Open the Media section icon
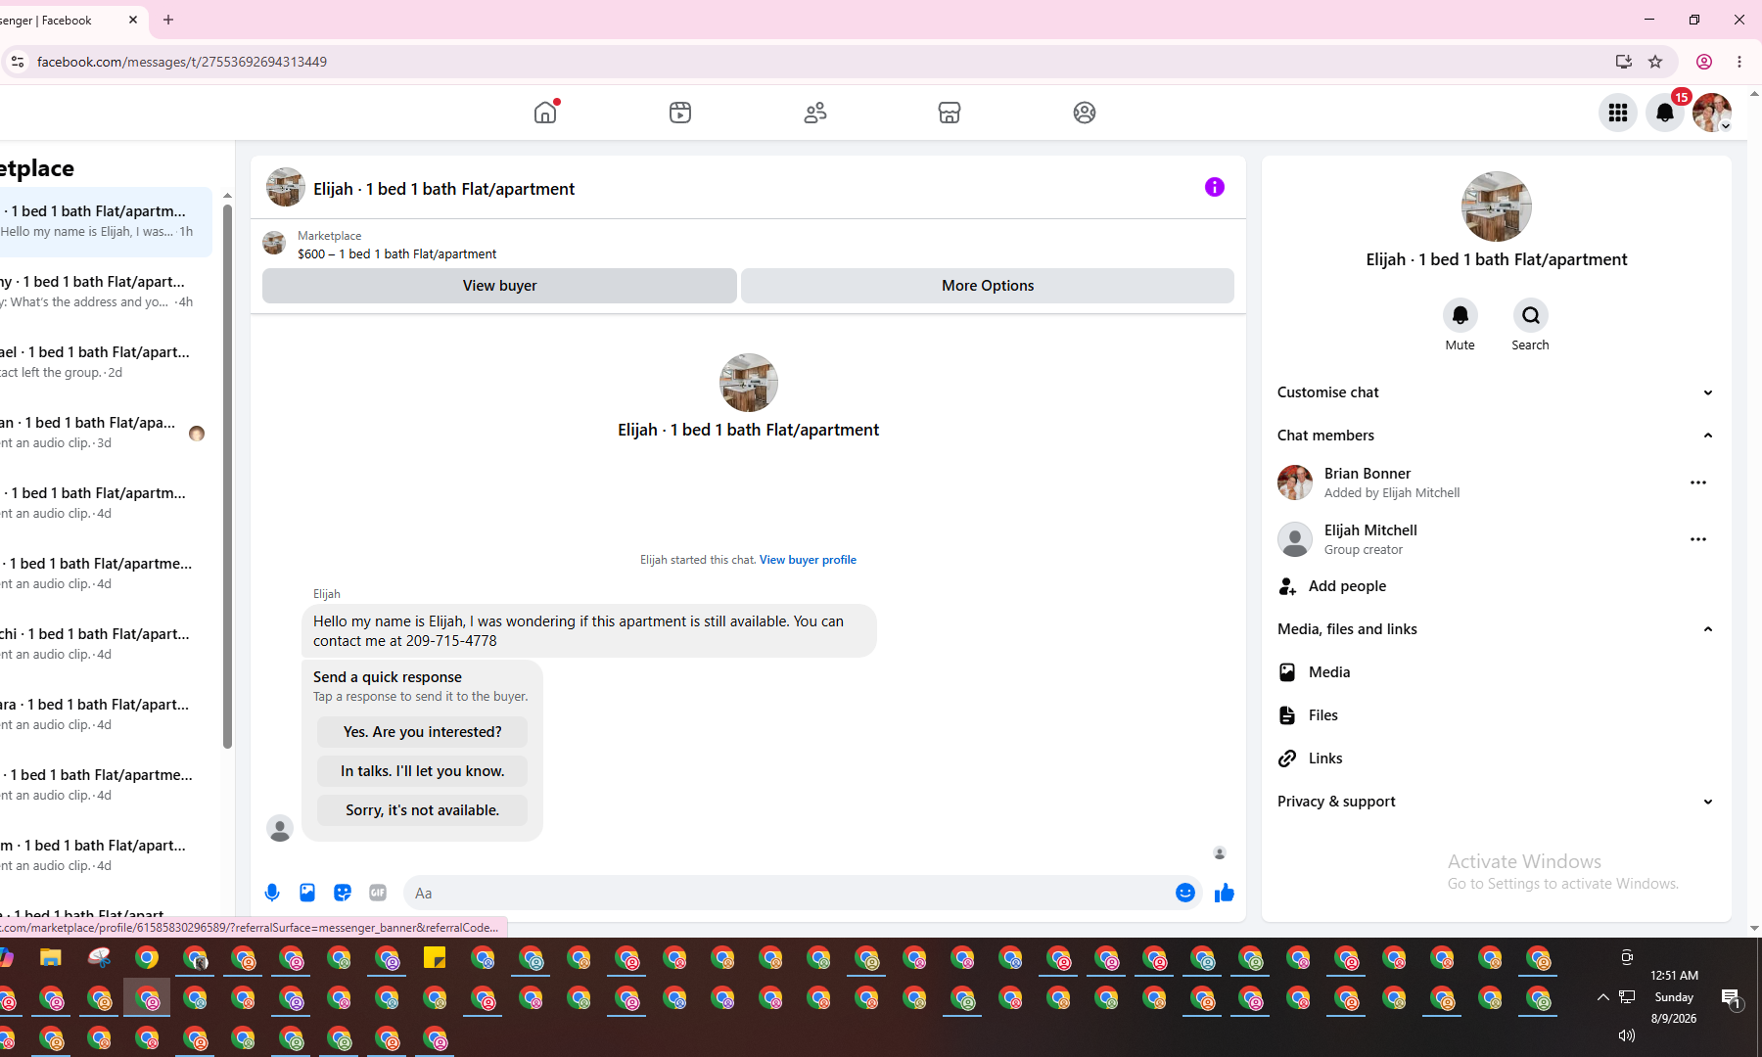The width and height of the screenshot is (1762, 1057). pyautogui.click(x=1287, y=672)
